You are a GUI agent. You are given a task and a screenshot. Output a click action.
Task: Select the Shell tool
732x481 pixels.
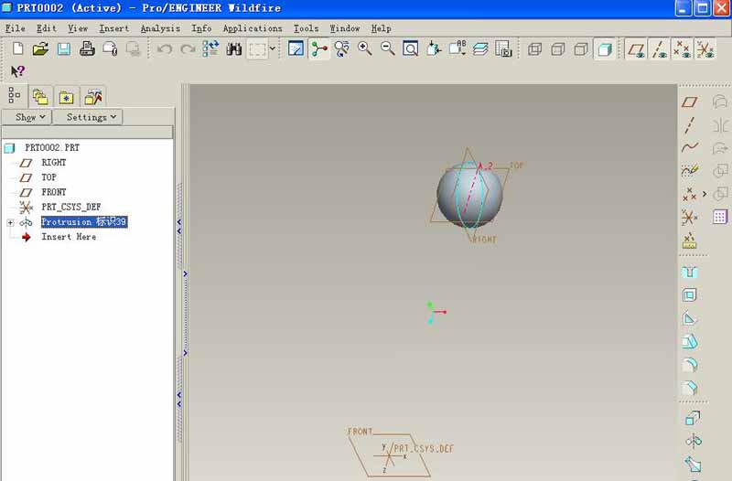[x=690, y=294]
